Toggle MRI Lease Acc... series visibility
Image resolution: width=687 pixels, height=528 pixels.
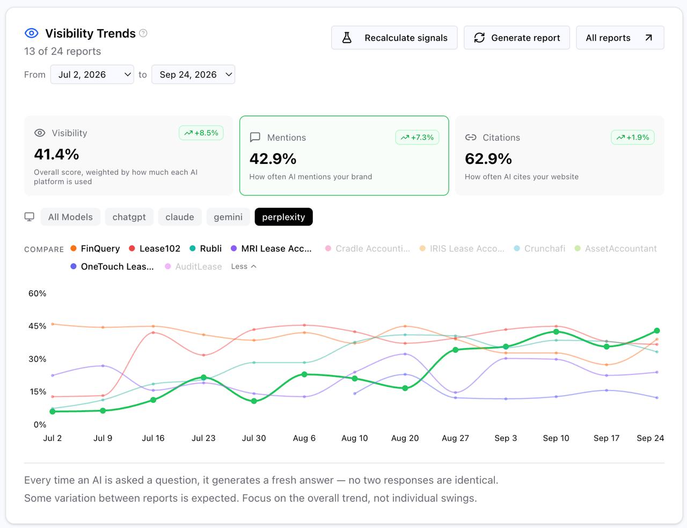pos(271,249)
